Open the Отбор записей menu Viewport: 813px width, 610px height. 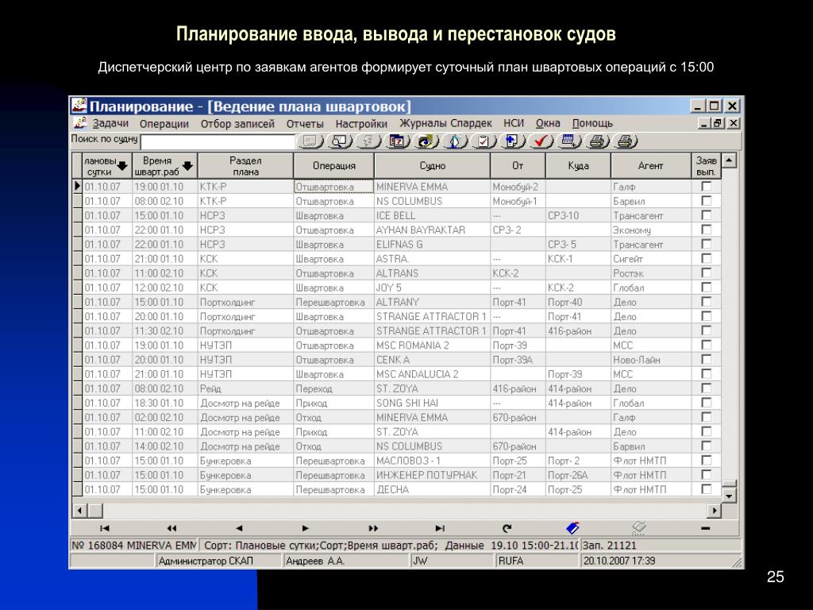[x=237, y=123]
